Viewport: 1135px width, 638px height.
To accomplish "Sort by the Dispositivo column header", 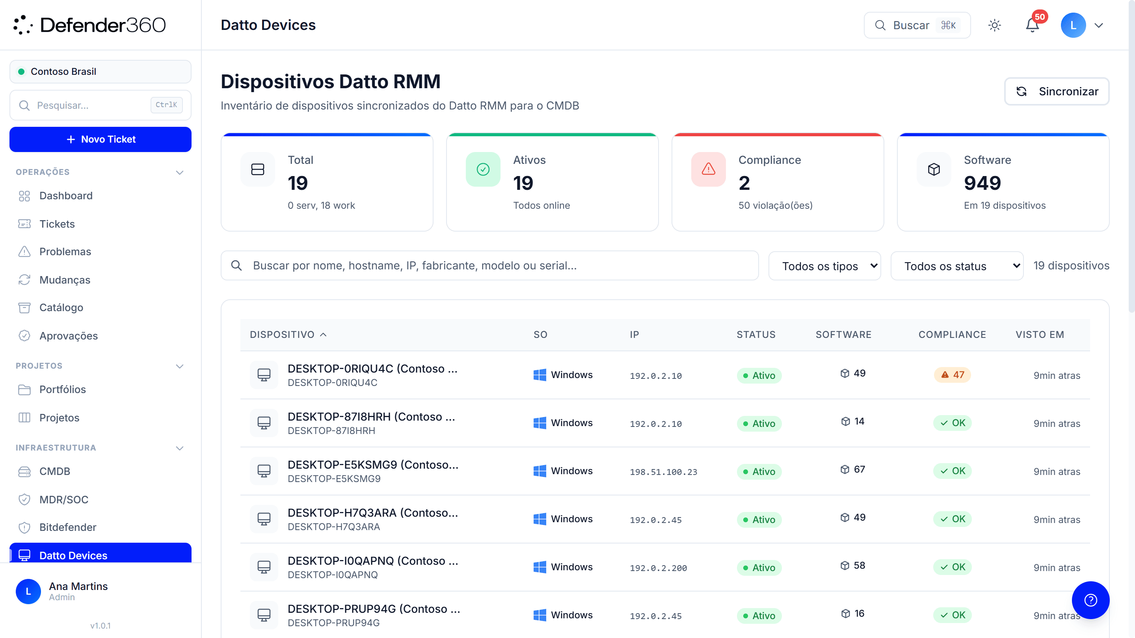I will click(x=288, y=335).
